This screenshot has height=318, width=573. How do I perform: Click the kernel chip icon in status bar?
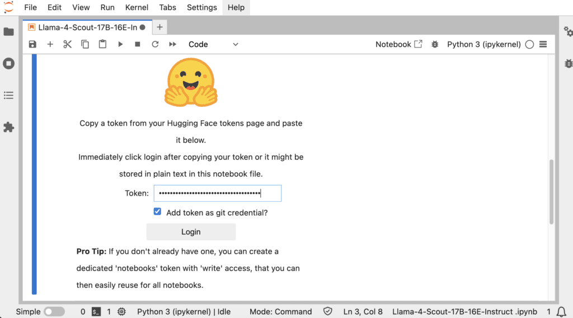(x=121, y=312)
